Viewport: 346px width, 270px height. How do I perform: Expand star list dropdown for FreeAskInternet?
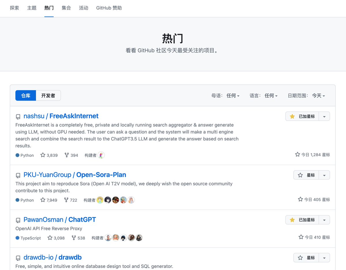tap(324, 116)
